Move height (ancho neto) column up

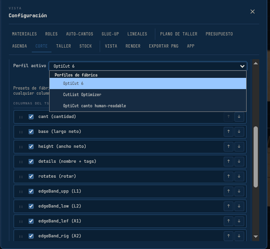tap(228, 146)
